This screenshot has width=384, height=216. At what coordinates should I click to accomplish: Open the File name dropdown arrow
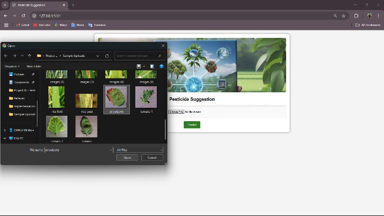(x=111, y=150)
